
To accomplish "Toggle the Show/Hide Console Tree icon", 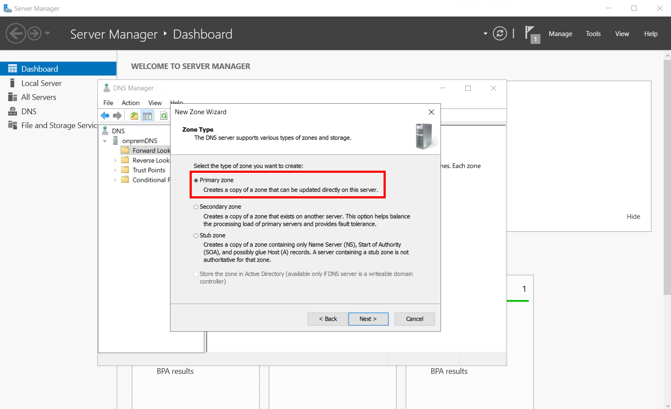I will 147,115.
